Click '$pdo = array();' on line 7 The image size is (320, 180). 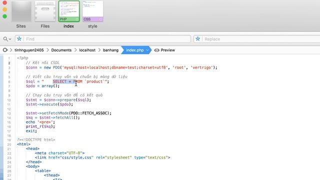pyautogui.click(x=42, y=86)
